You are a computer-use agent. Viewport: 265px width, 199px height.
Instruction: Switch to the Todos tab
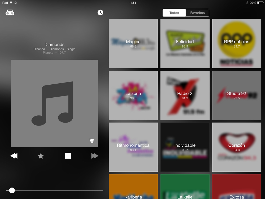tap(174, 13)
